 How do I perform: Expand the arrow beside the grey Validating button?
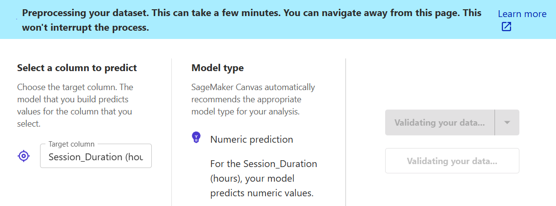(507, 122)
